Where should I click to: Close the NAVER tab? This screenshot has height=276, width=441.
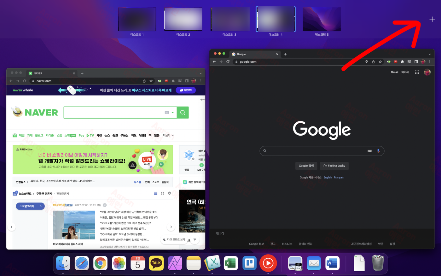point(74,73)
